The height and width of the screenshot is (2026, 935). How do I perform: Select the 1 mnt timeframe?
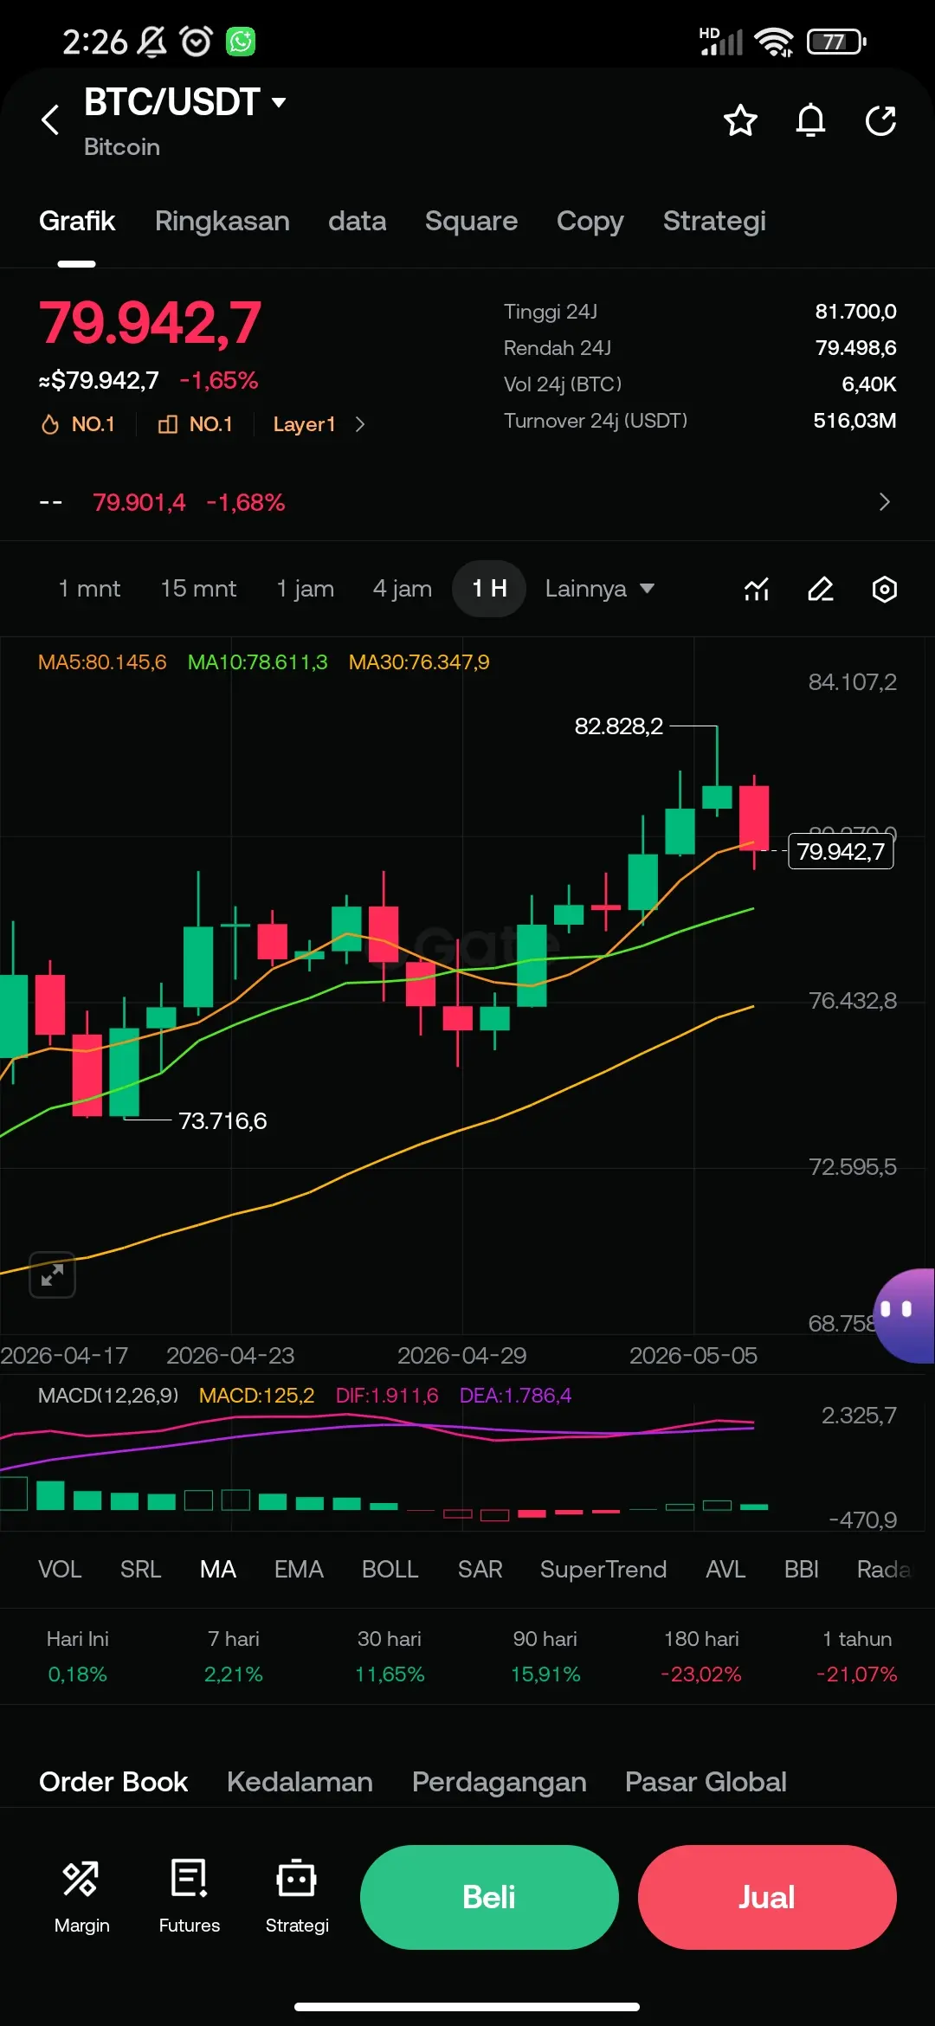(x=89, y=589)
